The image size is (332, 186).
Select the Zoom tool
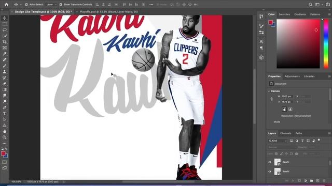(5, 137)
